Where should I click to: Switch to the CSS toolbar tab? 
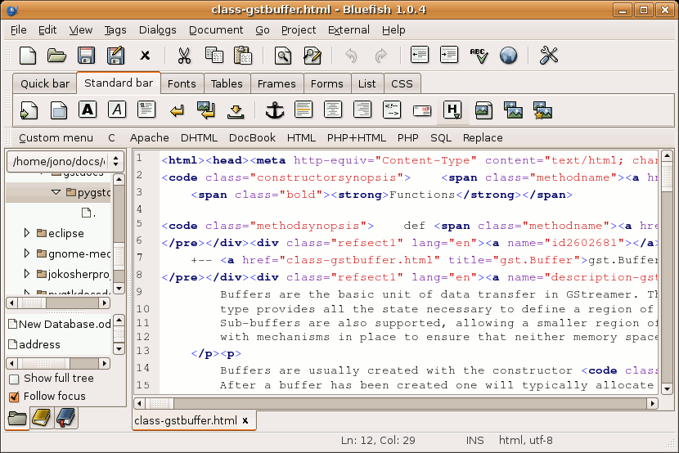click(x=402, y=83)
